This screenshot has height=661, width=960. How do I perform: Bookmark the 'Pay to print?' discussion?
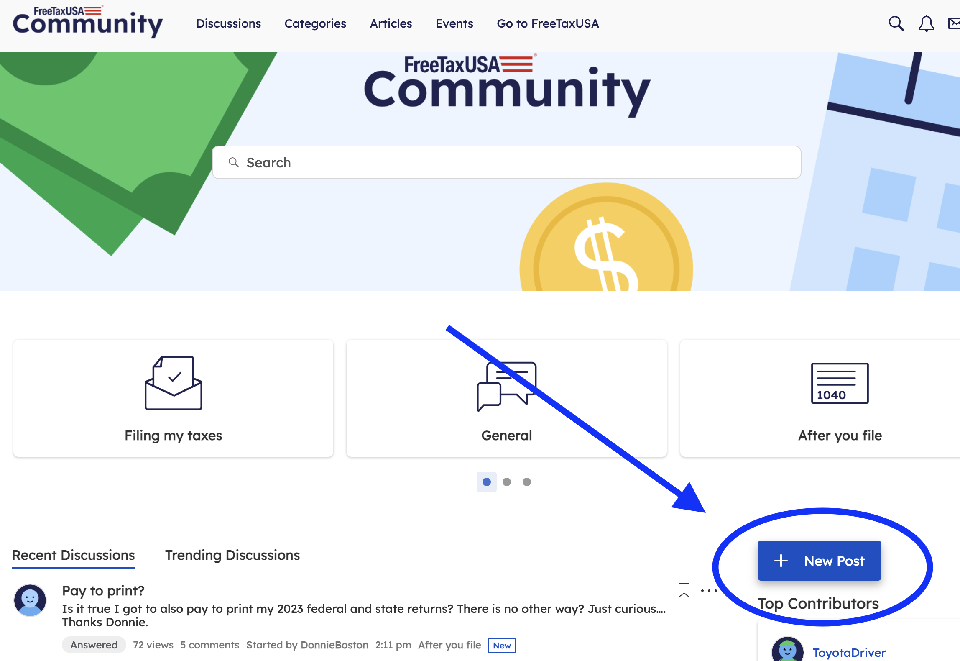point(684,590)
